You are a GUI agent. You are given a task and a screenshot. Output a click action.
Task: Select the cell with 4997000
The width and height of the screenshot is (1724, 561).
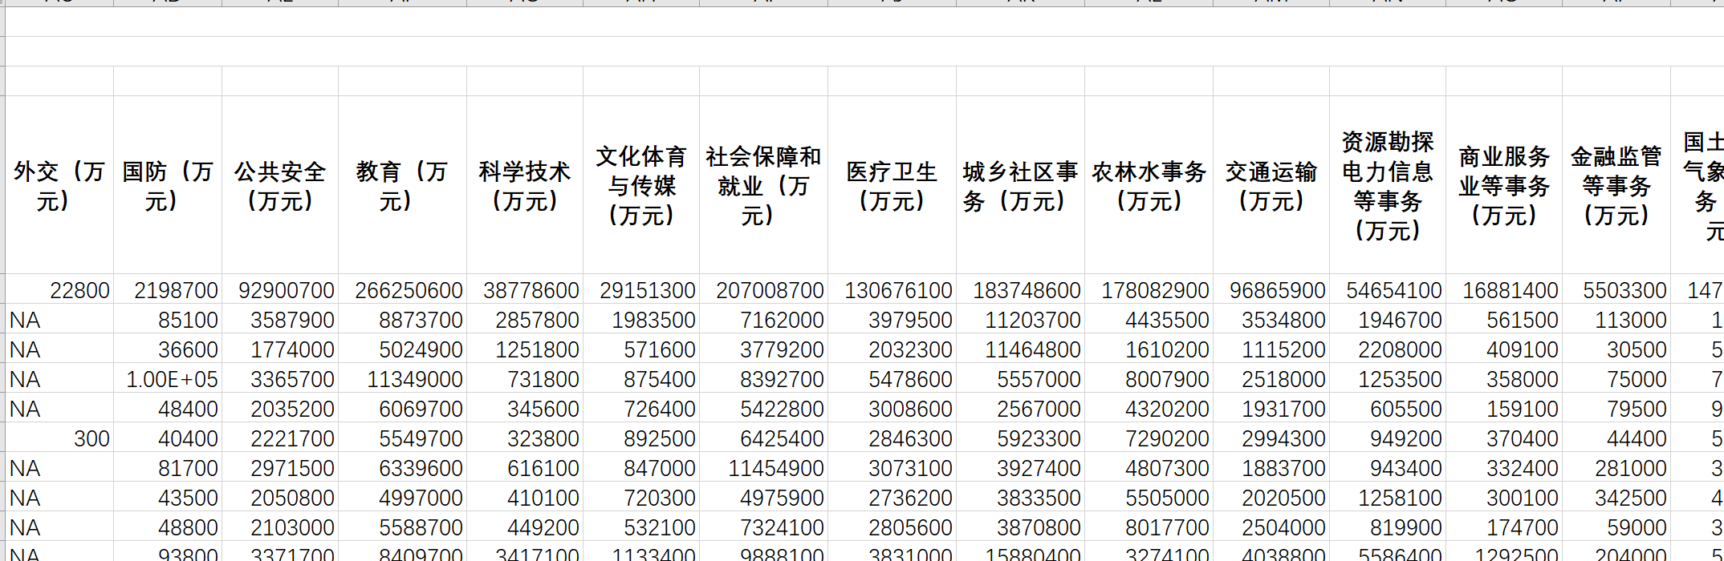click(402, 497)
